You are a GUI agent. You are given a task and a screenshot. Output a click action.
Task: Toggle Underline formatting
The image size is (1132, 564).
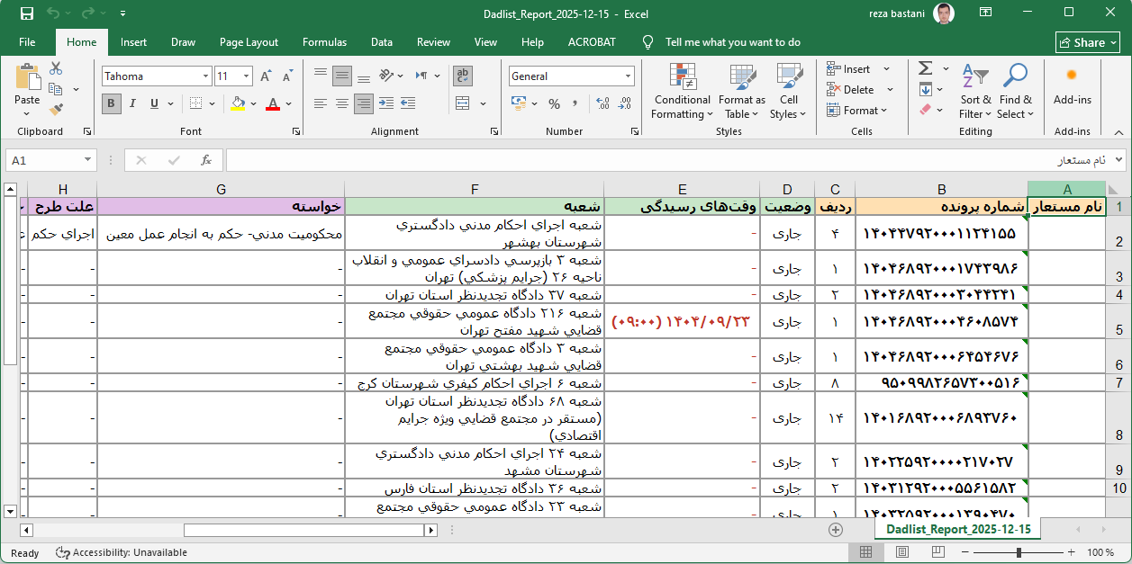pos(154,103)
